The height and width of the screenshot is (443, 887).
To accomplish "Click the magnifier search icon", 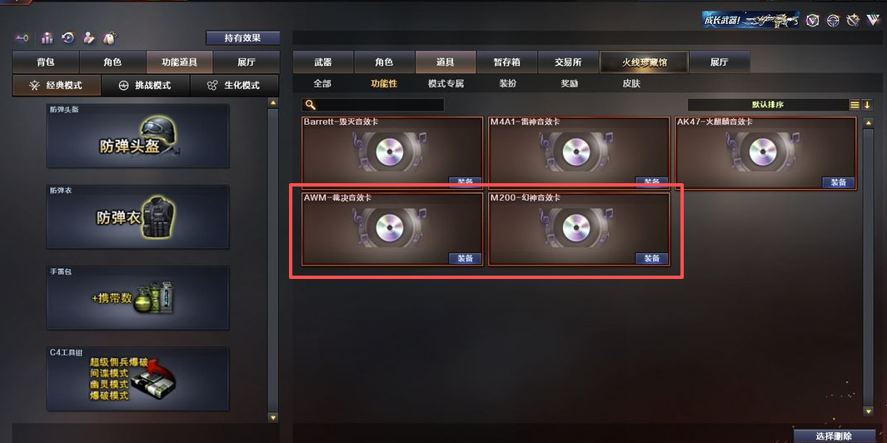I will [x=310, y=105].
